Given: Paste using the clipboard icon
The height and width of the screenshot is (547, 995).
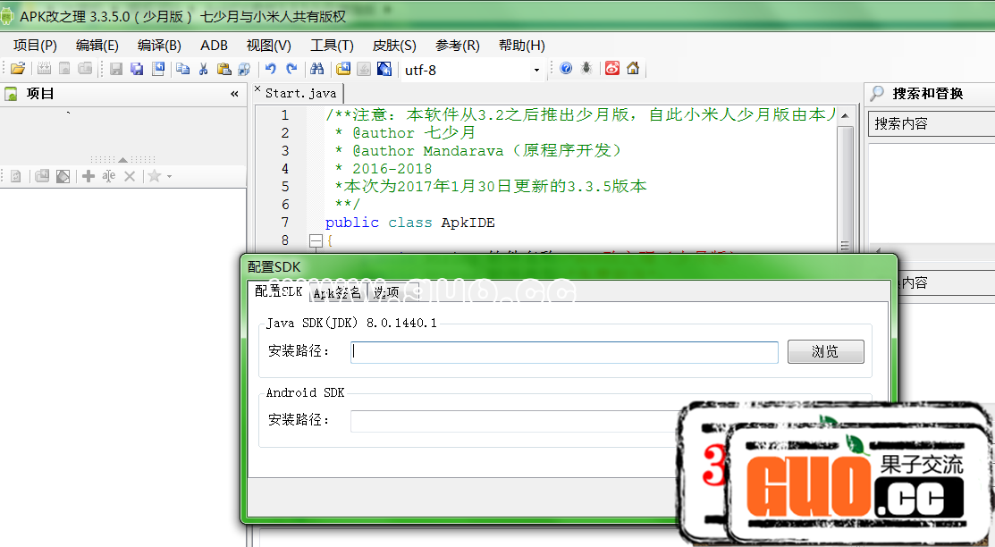Looking at the screenshot, I should [x=223, y=69].
